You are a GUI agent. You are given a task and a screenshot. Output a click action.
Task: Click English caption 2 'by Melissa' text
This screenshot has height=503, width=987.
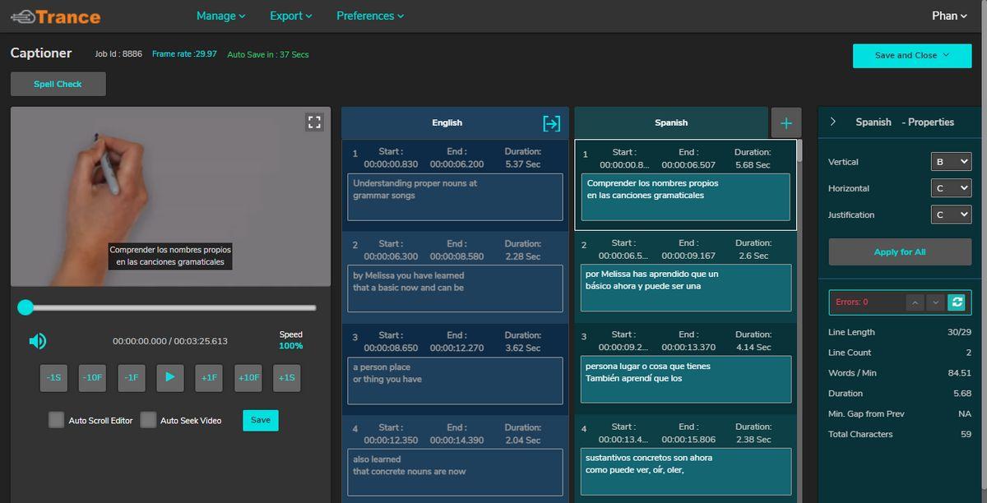(455, 289)
